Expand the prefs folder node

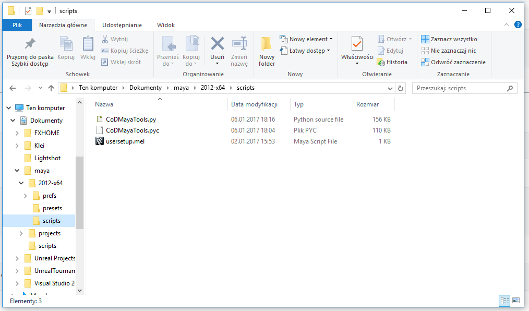pyautogui.click(x=26, y=196)
